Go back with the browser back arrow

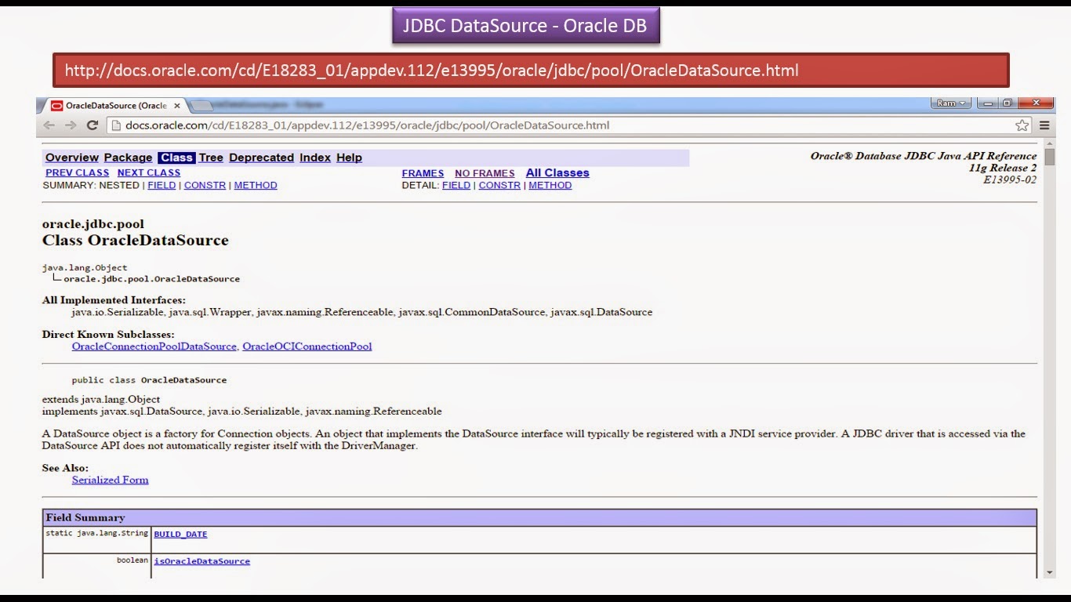click(49, 125)
